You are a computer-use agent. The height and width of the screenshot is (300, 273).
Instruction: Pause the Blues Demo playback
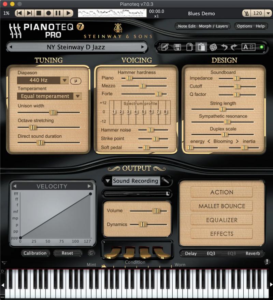pyautogui.click(x=58, y=13)
